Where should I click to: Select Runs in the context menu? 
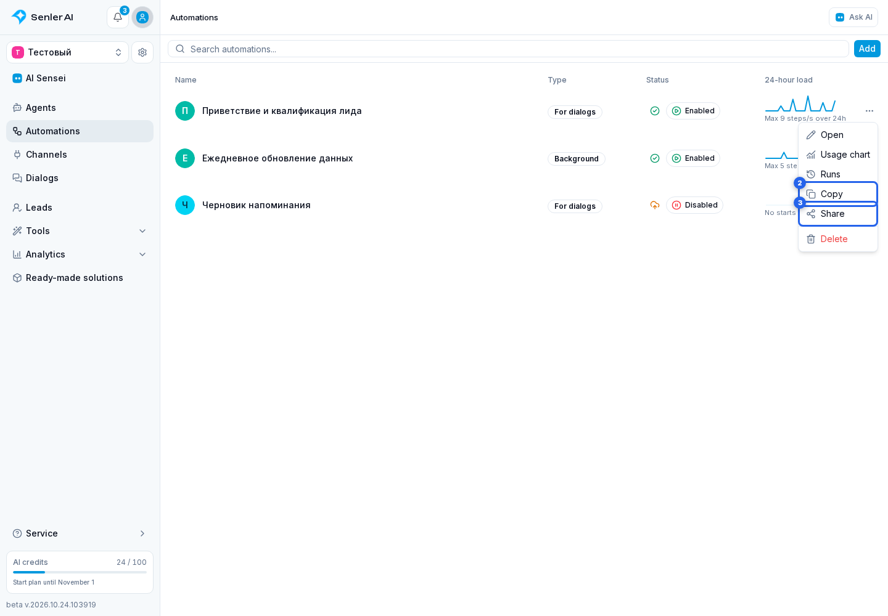[x=838, y=174]
